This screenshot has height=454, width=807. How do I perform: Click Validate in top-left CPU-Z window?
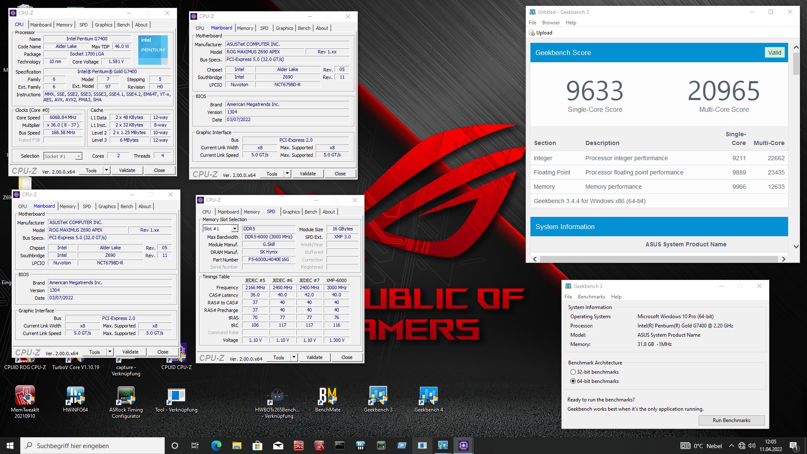127,170
